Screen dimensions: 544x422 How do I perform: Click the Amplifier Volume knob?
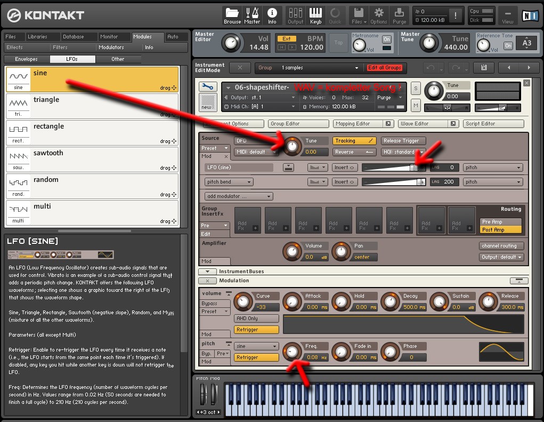pos(292,251)
